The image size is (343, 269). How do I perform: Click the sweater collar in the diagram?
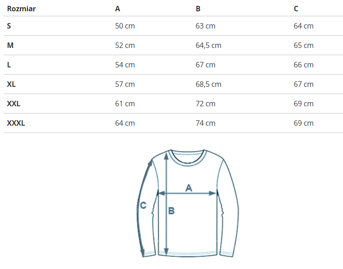tap(189, 154)
